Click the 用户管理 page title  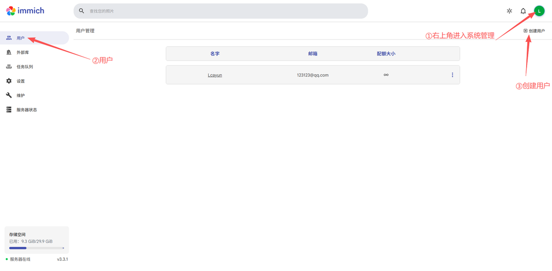point(85,31)
